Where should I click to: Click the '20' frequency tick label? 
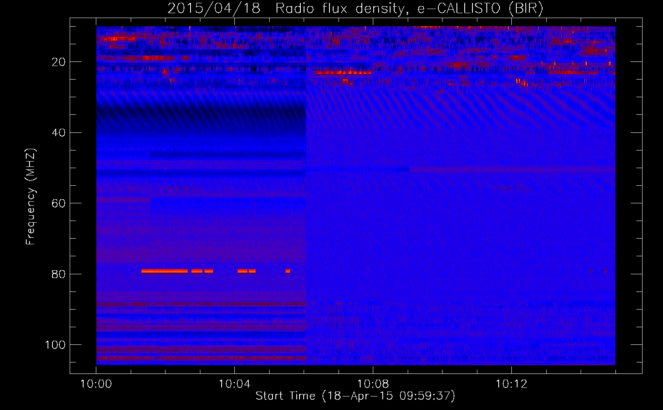(x=59, y=62)
